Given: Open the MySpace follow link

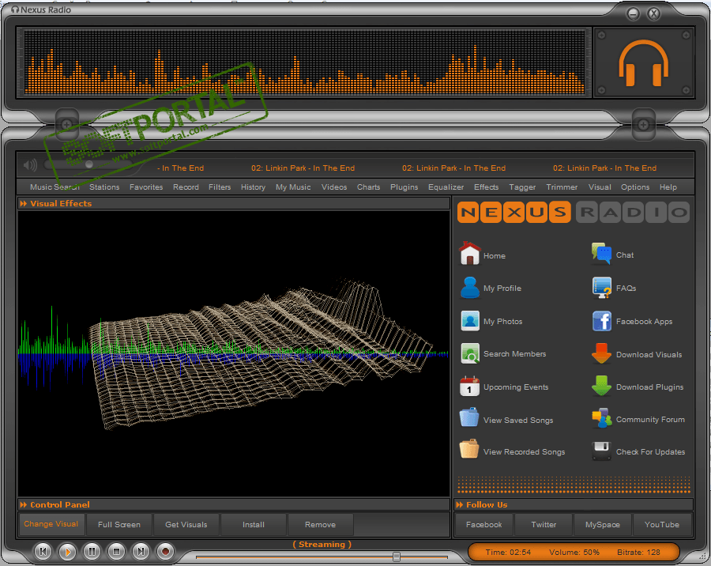Looking at the screenshot, I should (x=603, y=524).
